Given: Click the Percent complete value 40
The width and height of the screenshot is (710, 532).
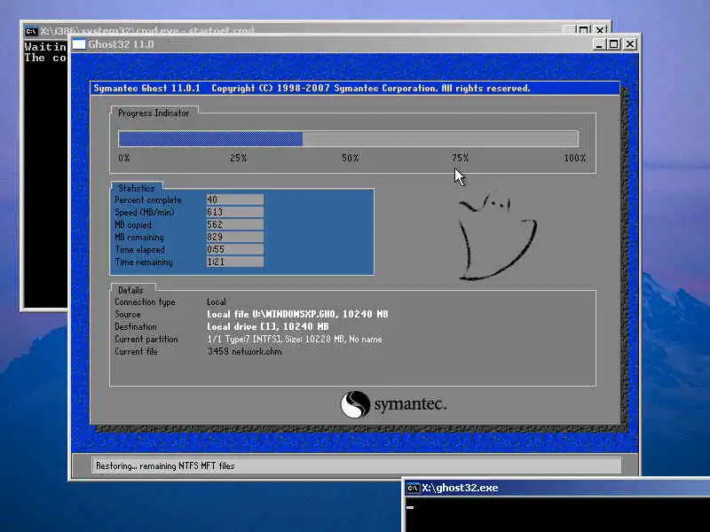Looking at the screenshot, I should point(235,199).
